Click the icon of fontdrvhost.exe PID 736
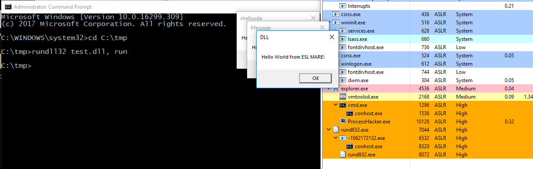Image resolution: width=533 pixels, height=169 pixels. click(x=343, y=47)
